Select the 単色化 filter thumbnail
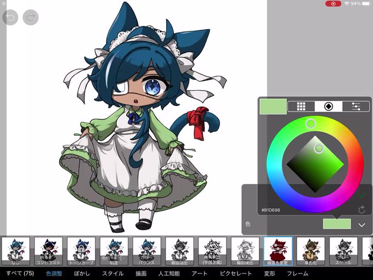 tap(310, 251)
